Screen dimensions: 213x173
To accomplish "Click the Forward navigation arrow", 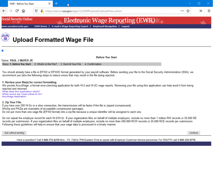I will pyautogui.click(x=10, y=11).
